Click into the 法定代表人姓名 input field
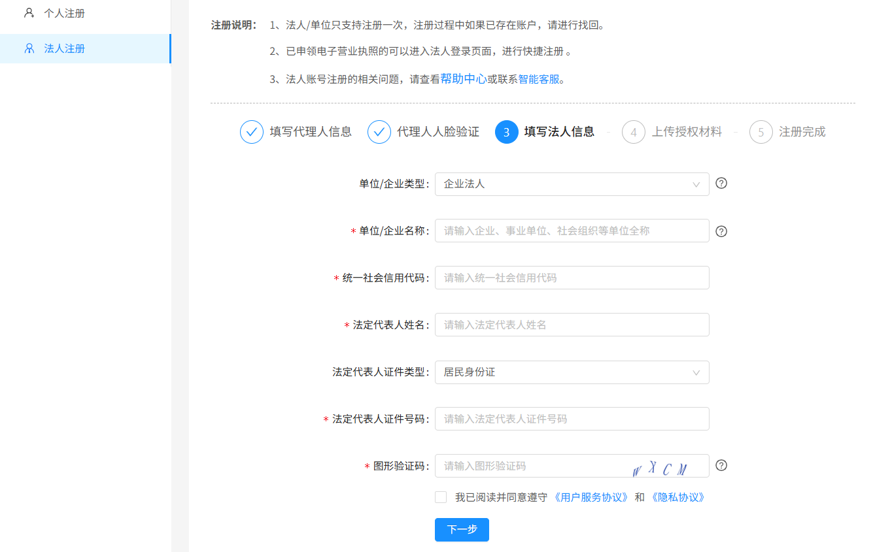 572,325
